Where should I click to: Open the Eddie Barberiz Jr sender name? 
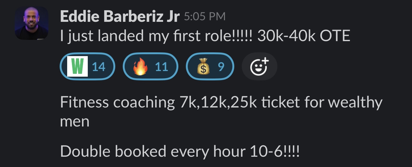[120, 17]
